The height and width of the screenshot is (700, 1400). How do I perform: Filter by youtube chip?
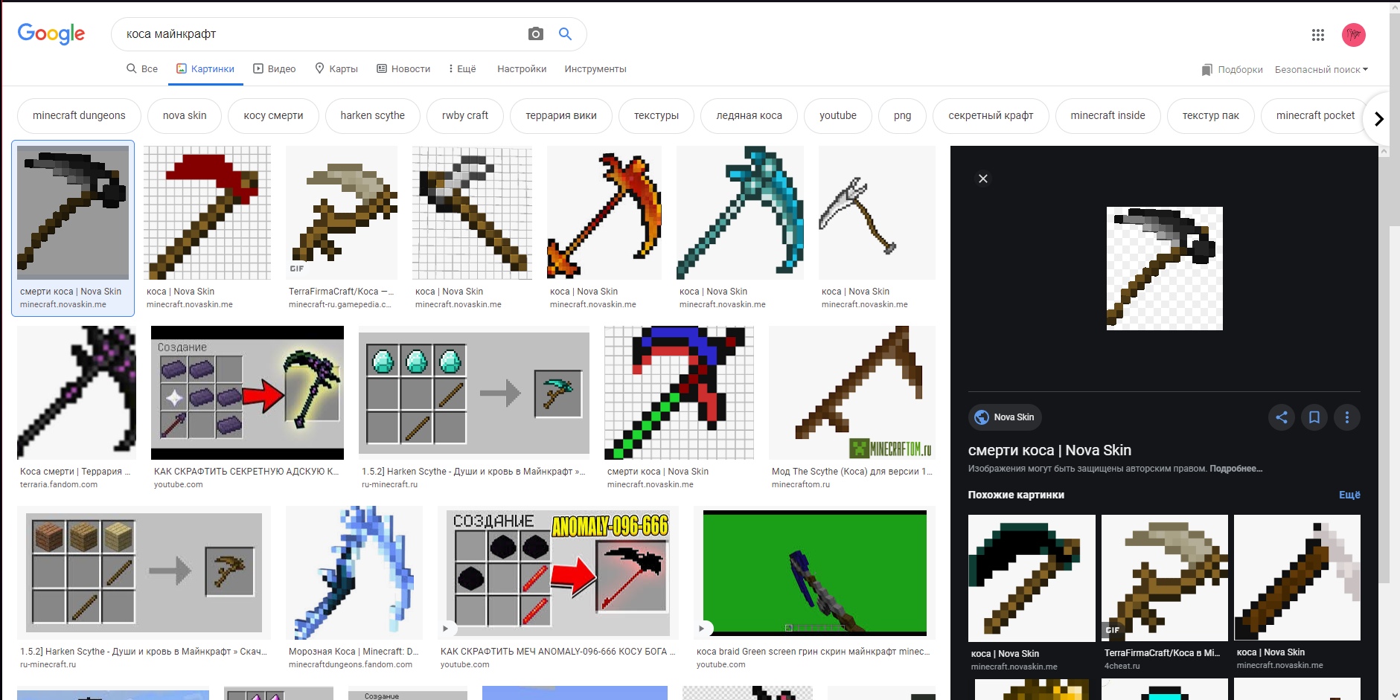click(x=838, y=115)
